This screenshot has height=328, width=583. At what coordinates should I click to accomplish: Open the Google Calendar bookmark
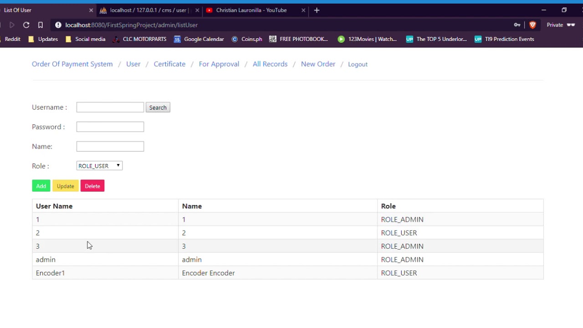pyautogui.click(x=199, y=39)
